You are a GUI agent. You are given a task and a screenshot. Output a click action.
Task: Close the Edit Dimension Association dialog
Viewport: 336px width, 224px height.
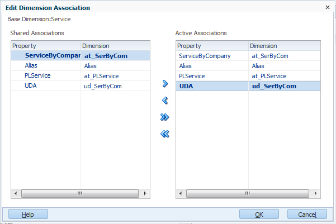[x=328, y=7]
